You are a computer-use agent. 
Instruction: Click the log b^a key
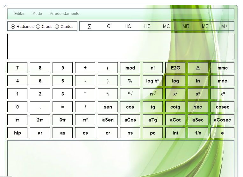click(153, 81)
